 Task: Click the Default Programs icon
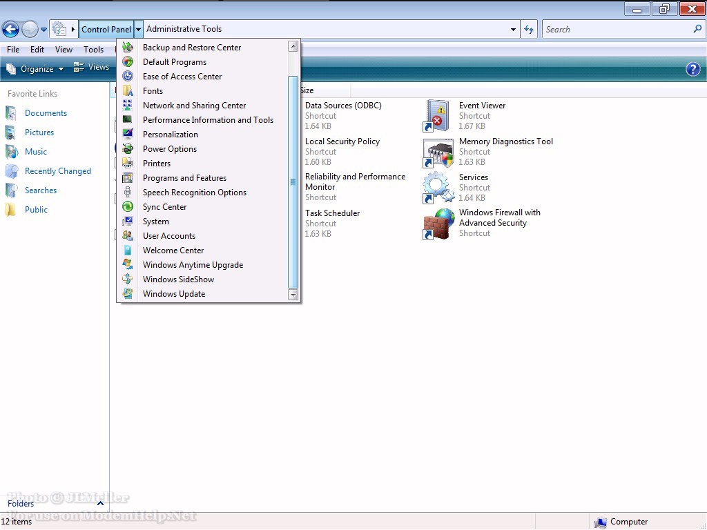coord(128,61)
